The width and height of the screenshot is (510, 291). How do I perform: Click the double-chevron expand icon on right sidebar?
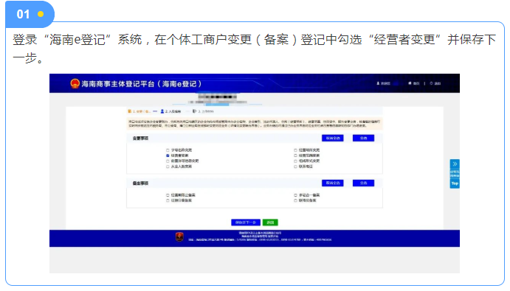click(455, 164)
